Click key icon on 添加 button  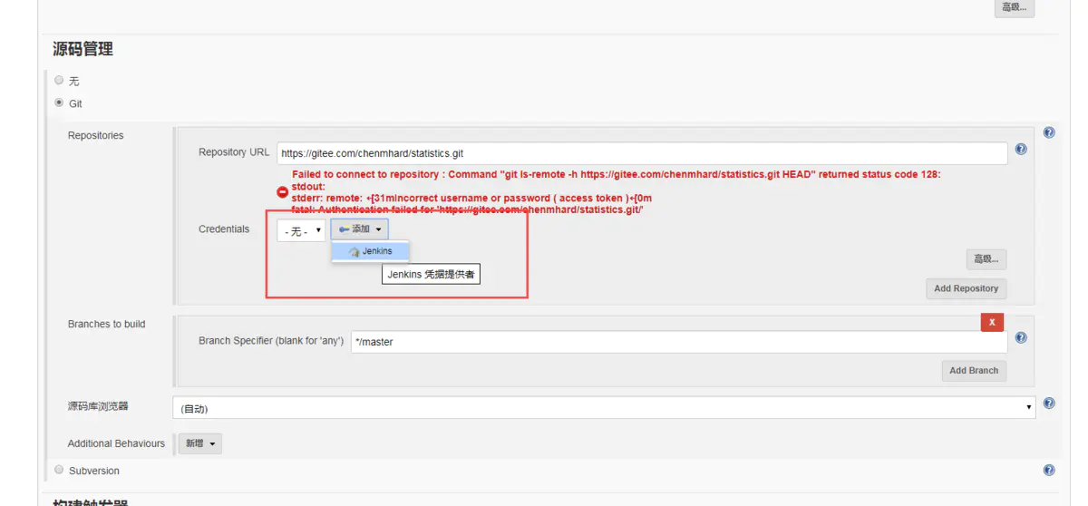pos(344,229)
